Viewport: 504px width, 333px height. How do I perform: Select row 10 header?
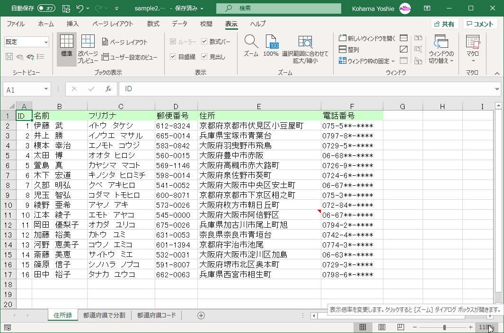[x=8, y=205]
